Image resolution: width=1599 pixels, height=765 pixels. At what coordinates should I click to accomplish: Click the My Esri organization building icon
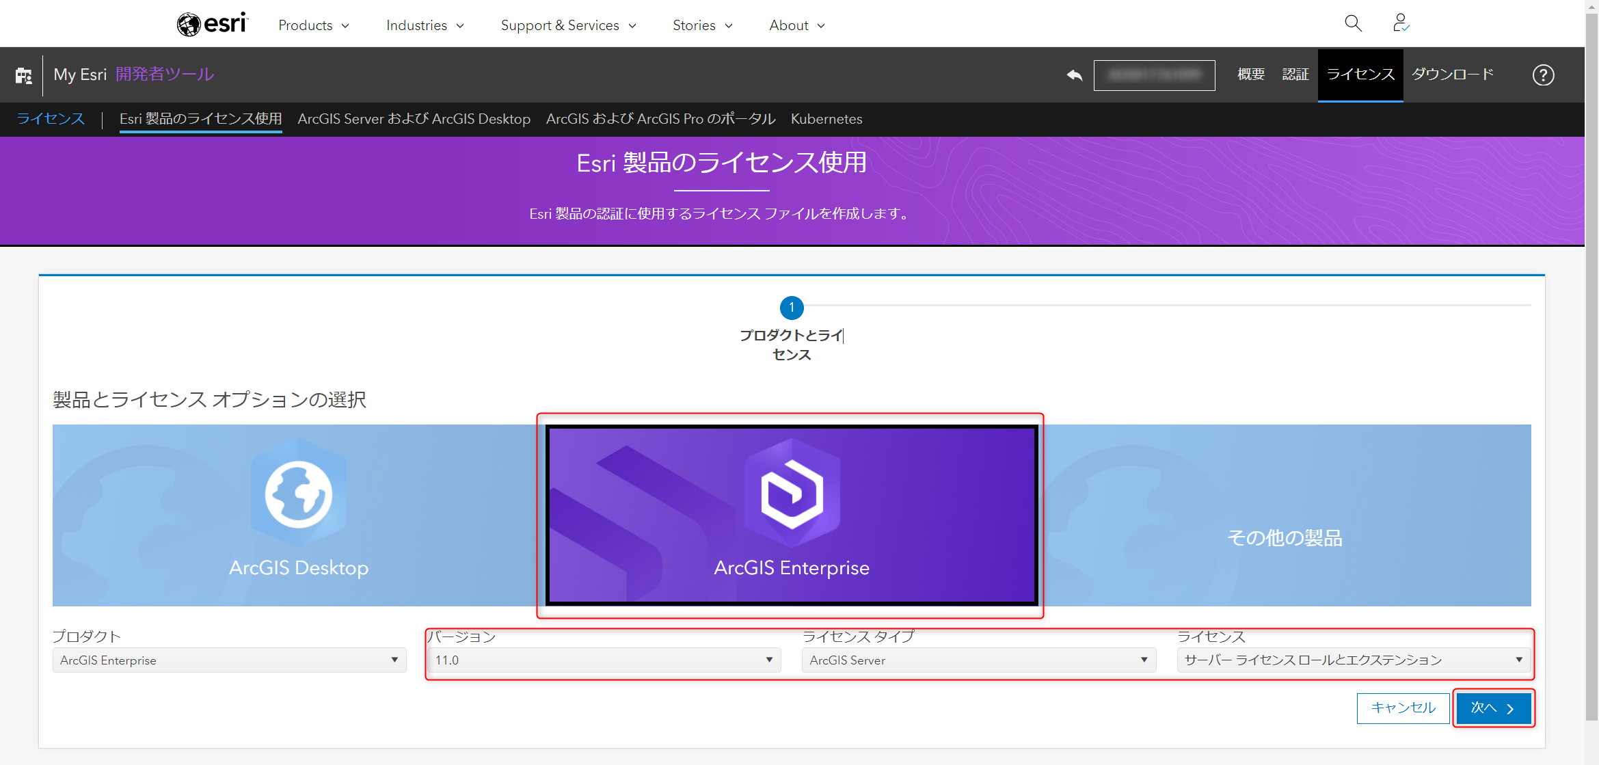[x=24, y=75]
